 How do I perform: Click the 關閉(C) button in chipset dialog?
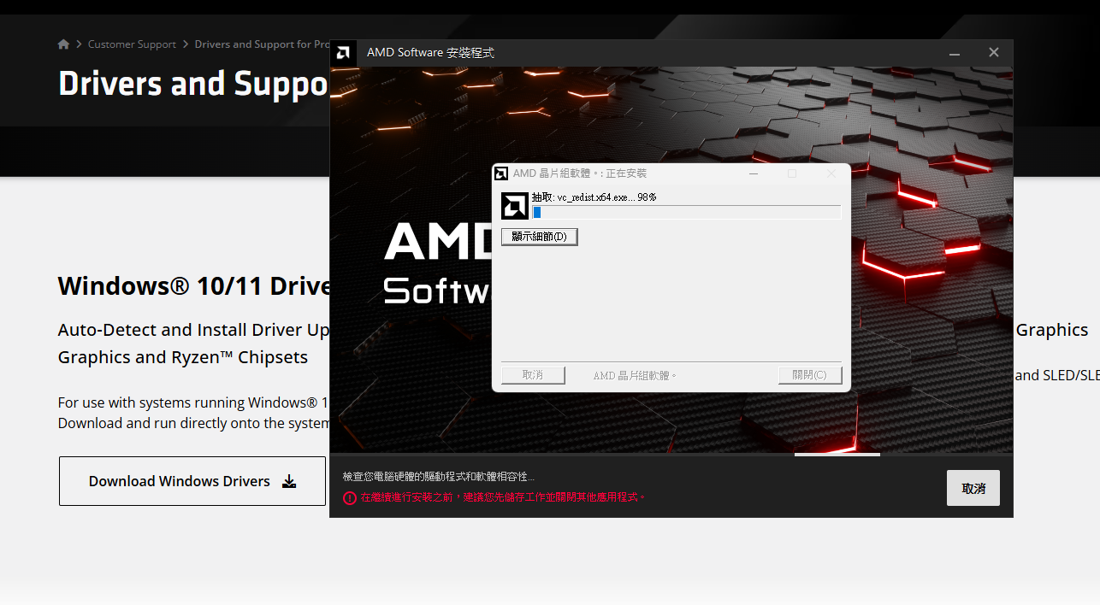point(809,375)
